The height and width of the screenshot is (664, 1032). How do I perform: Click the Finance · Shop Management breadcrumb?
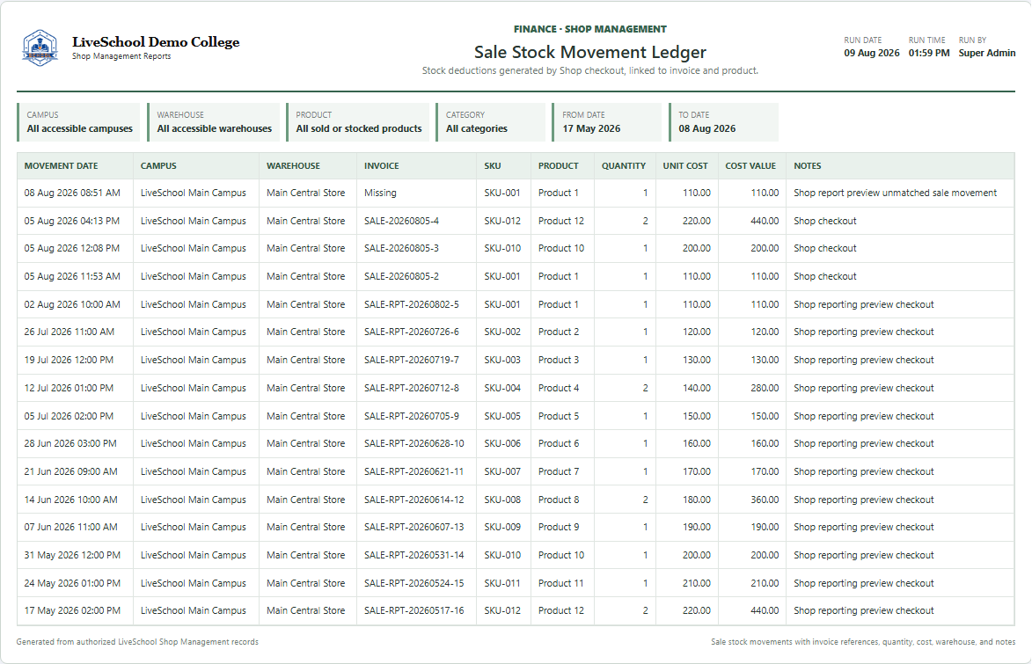(589, 29)
